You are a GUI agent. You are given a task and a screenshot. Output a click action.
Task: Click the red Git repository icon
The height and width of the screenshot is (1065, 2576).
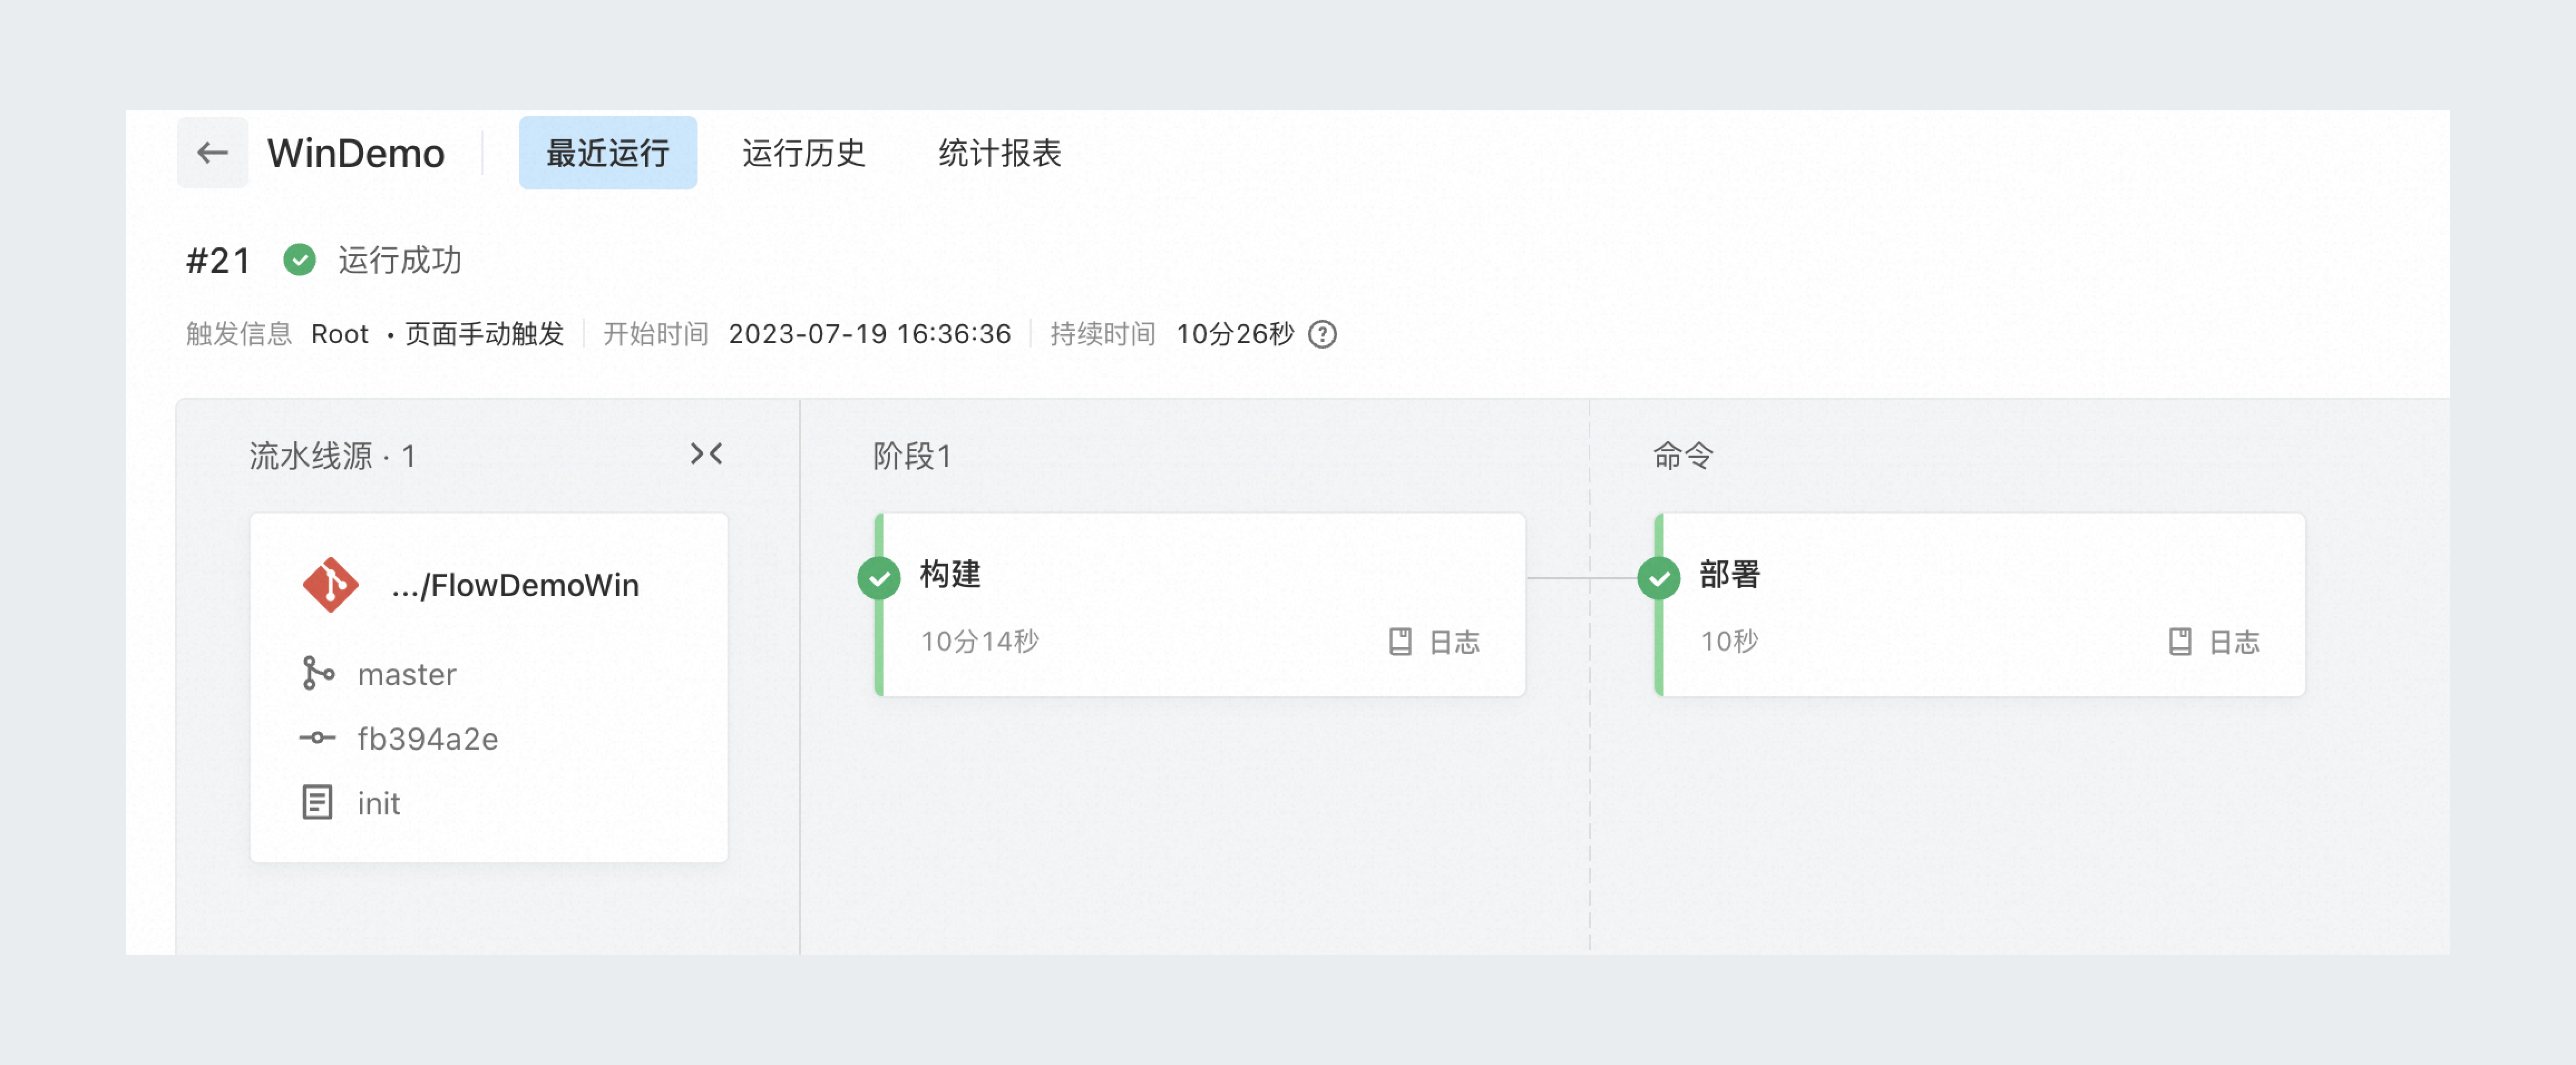click(x=330, y=584)
